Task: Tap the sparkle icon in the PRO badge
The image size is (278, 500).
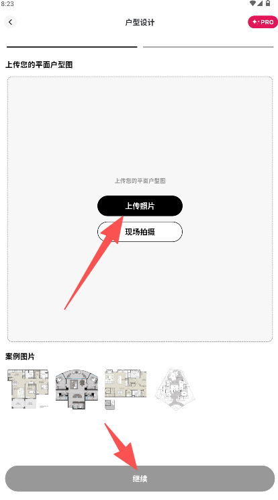Action: 255,22
